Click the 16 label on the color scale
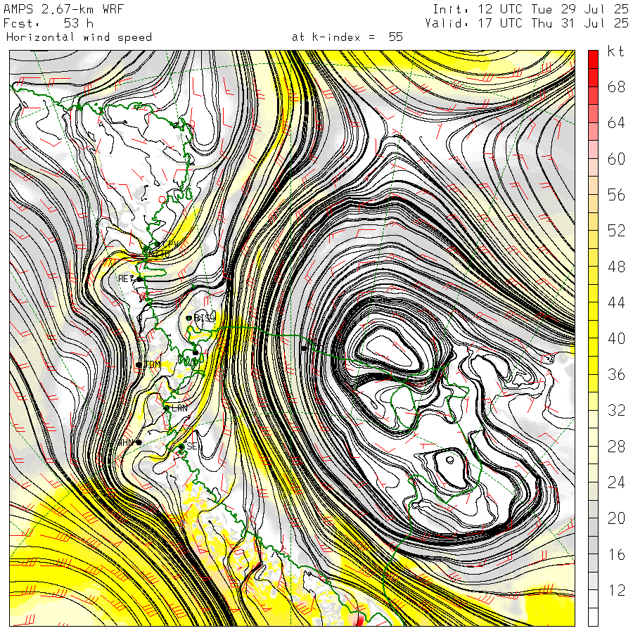Screen dimensions: 633x633 pos(616,555)
